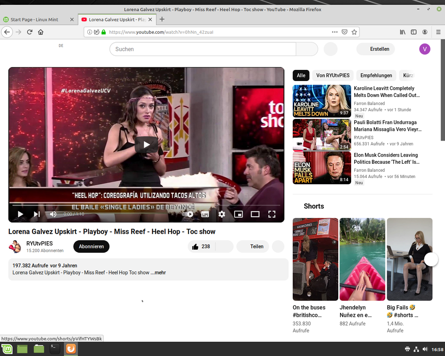Open the Firefox hamburger menu

(438, 32)
